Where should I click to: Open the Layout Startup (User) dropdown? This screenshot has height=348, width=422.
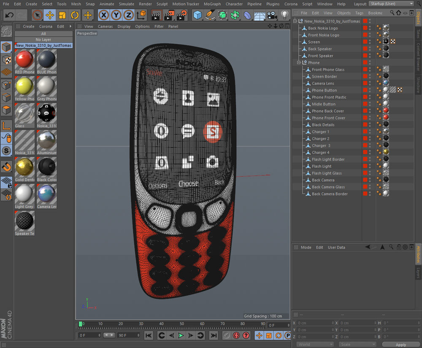[x=391, y=4]
